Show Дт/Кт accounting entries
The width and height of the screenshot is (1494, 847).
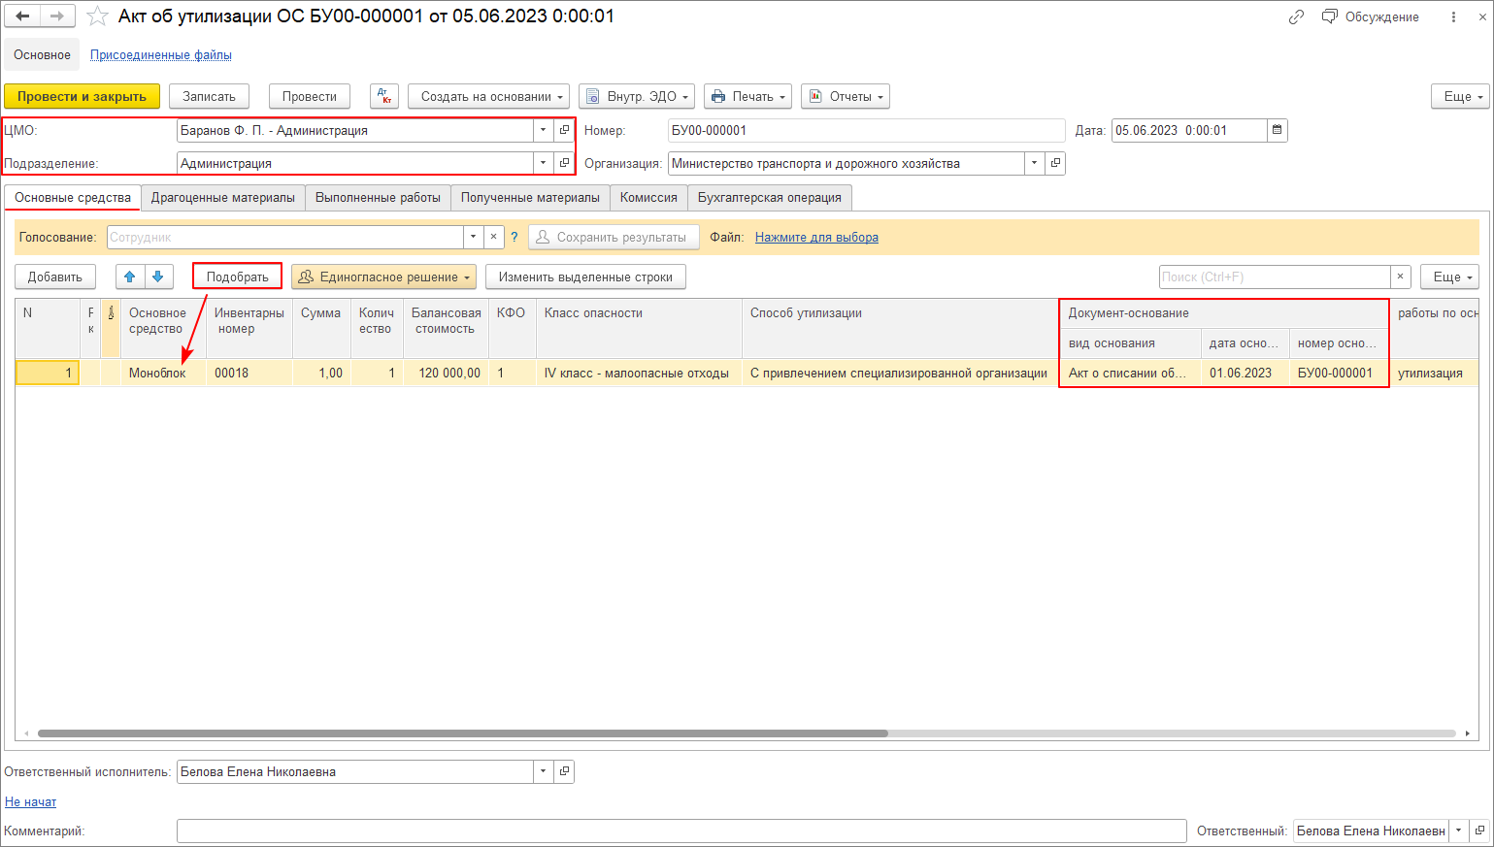click(x=384, y=96)
